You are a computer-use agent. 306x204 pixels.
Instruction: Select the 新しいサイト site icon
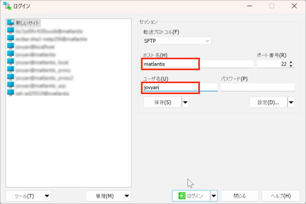tap(10, 23)
